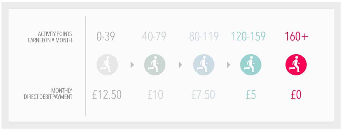Screen dimensions: 343x130
Task: Select the teal running figure icon
Action: tap(250, 65)
